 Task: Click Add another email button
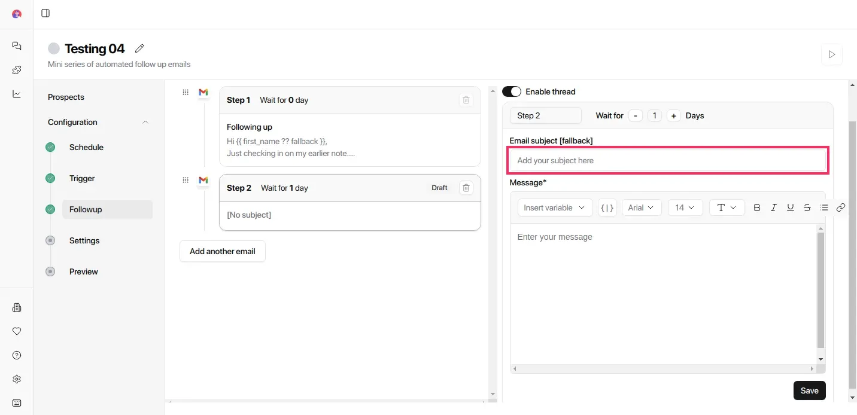[x=223, y=251]
